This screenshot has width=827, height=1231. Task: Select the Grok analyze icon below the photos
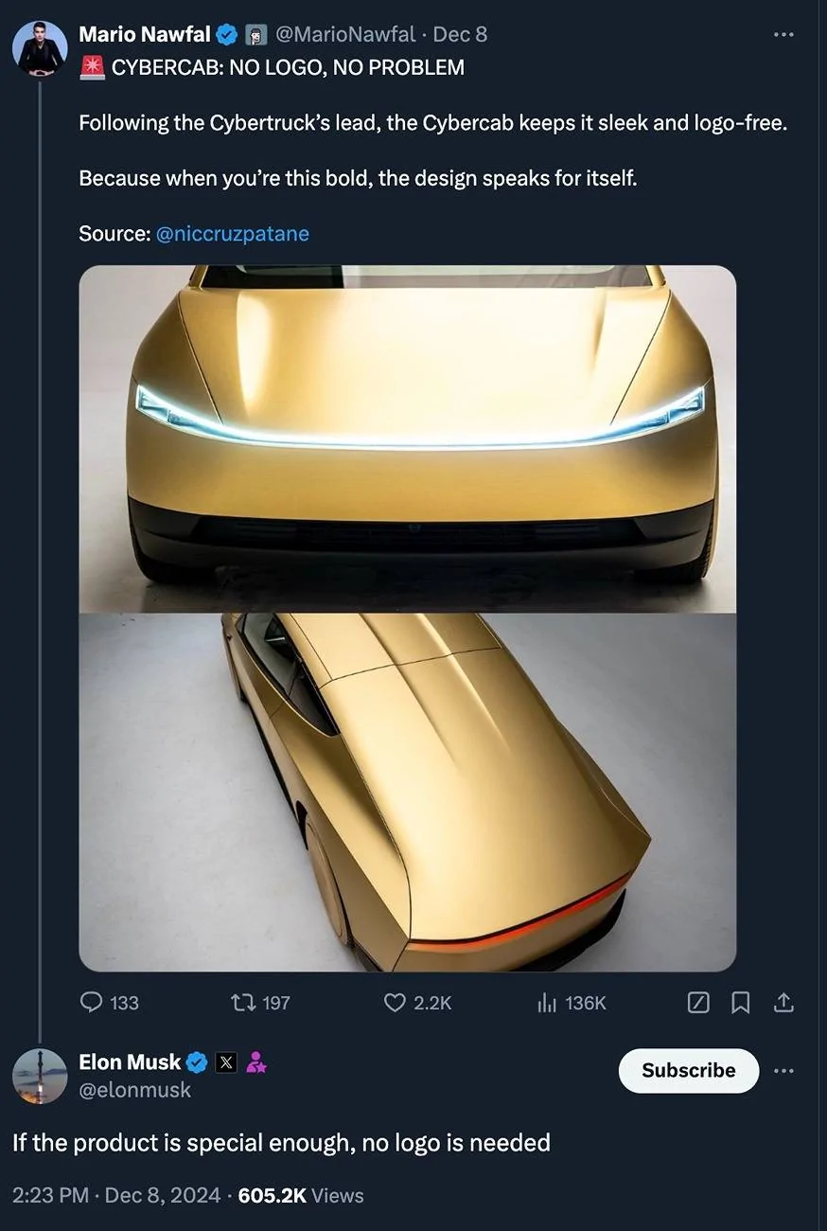(x=697, y=1003)
